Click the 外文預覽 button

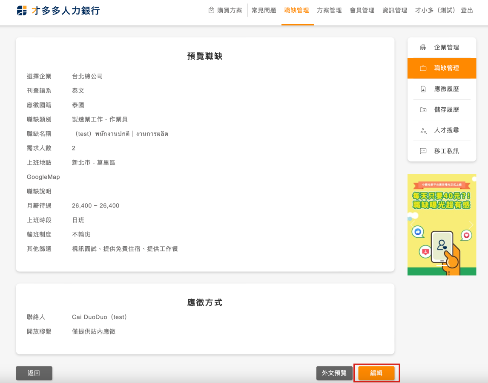334,373
